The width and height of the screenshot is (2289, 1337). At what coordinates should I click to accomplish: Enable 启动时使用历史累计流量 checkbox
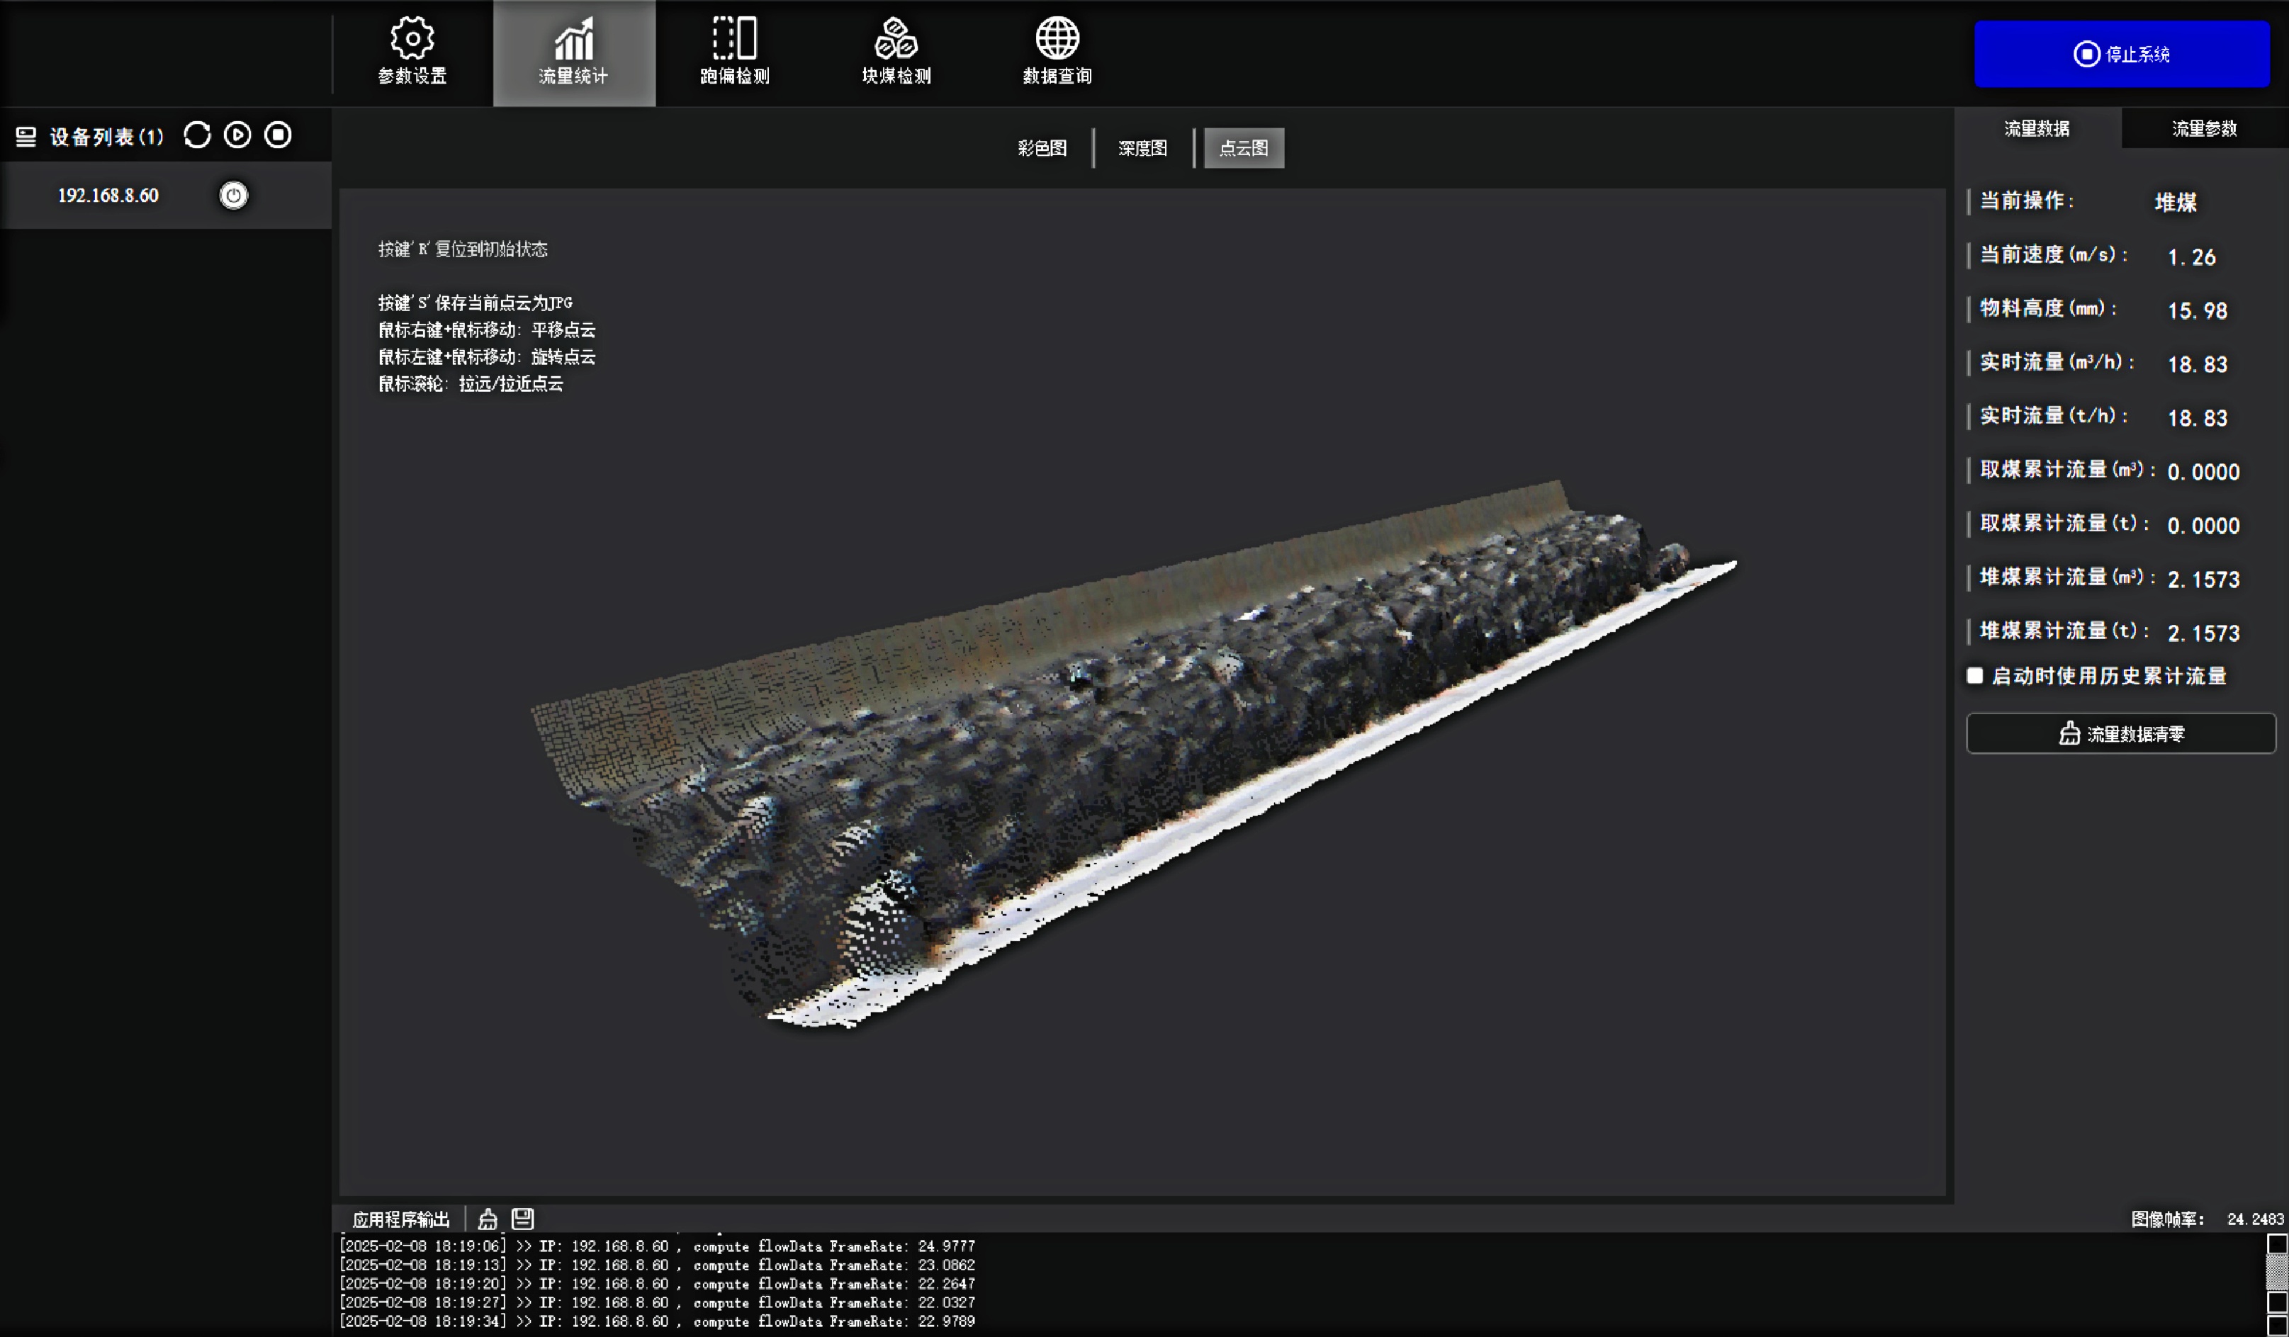pos(1975,676)
